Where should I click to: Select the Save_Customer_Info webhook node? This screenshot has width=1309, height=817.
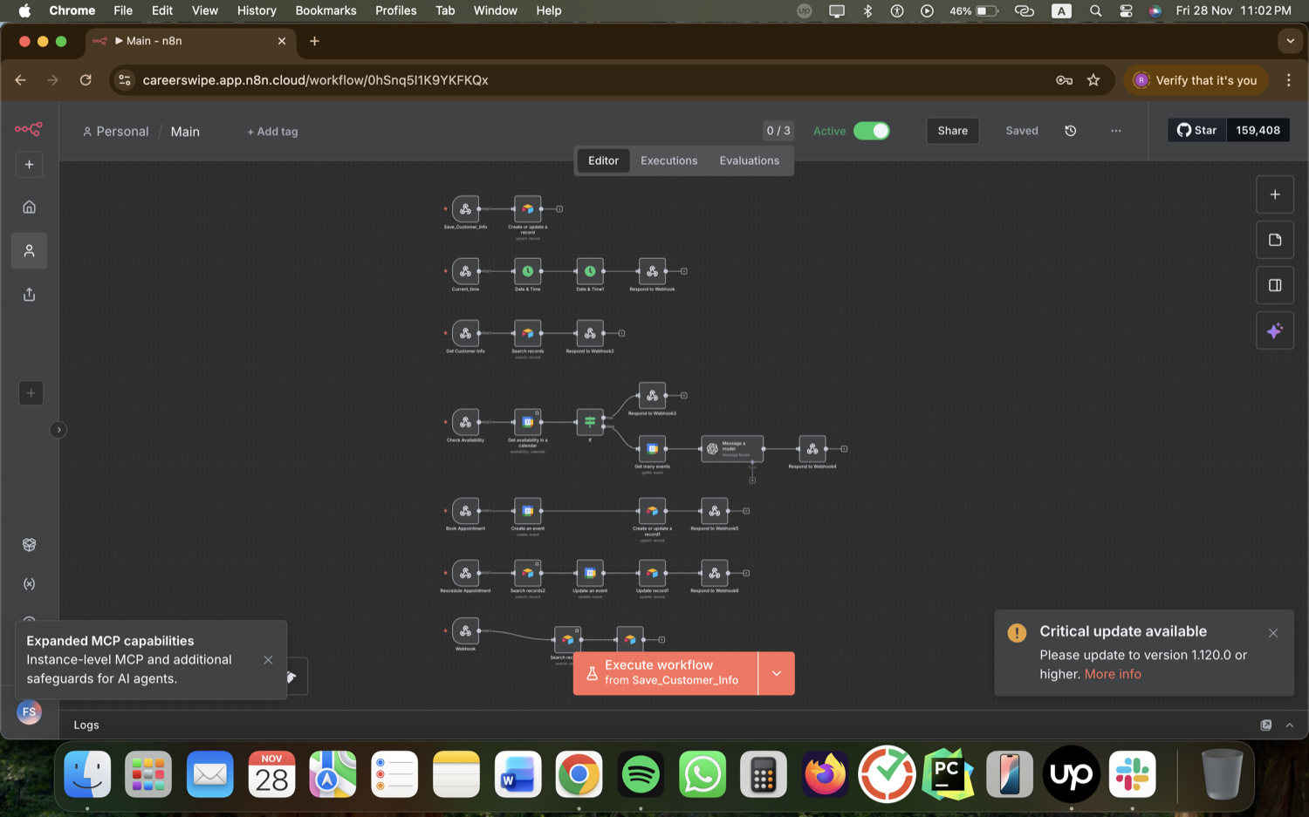click(x=465, y=209)
